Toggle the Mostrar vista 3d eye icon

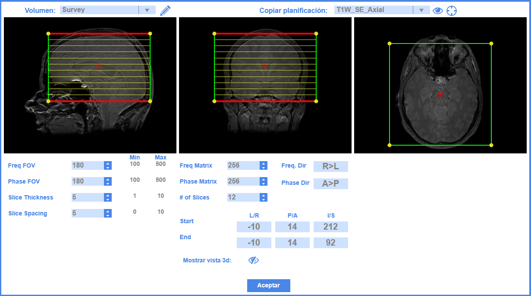tap(254, 260)
